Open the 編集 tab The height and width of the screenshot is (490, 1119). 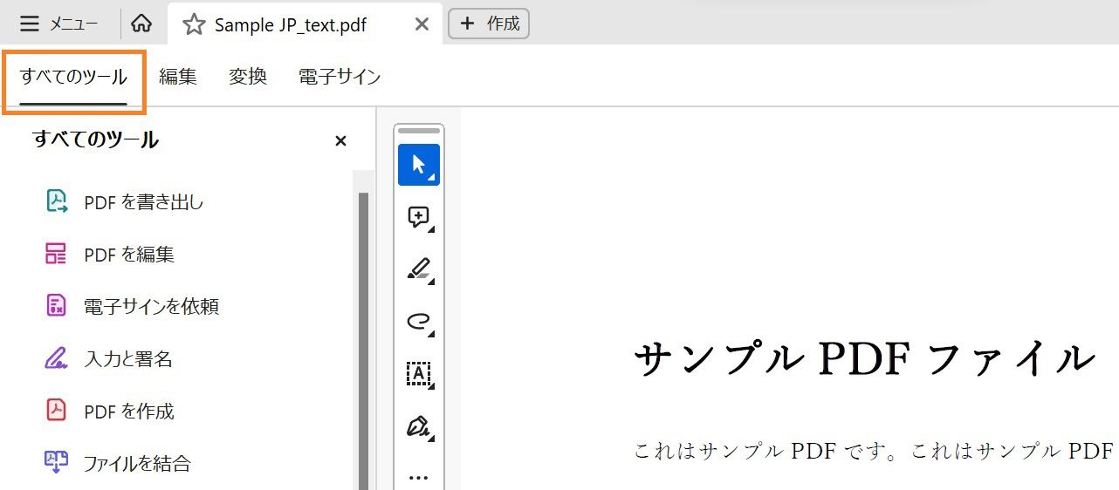178,77
